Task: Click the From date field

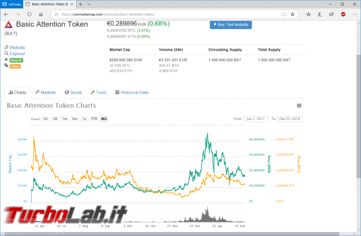Action: 256,119
